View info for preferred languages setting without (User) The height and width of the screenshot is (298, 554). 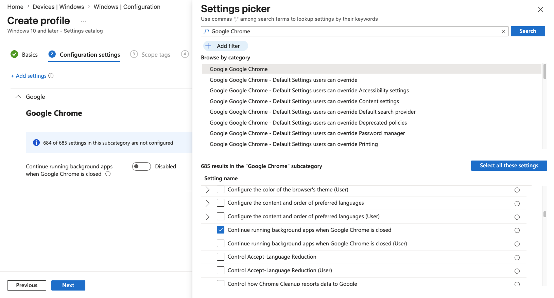point(517,204)
